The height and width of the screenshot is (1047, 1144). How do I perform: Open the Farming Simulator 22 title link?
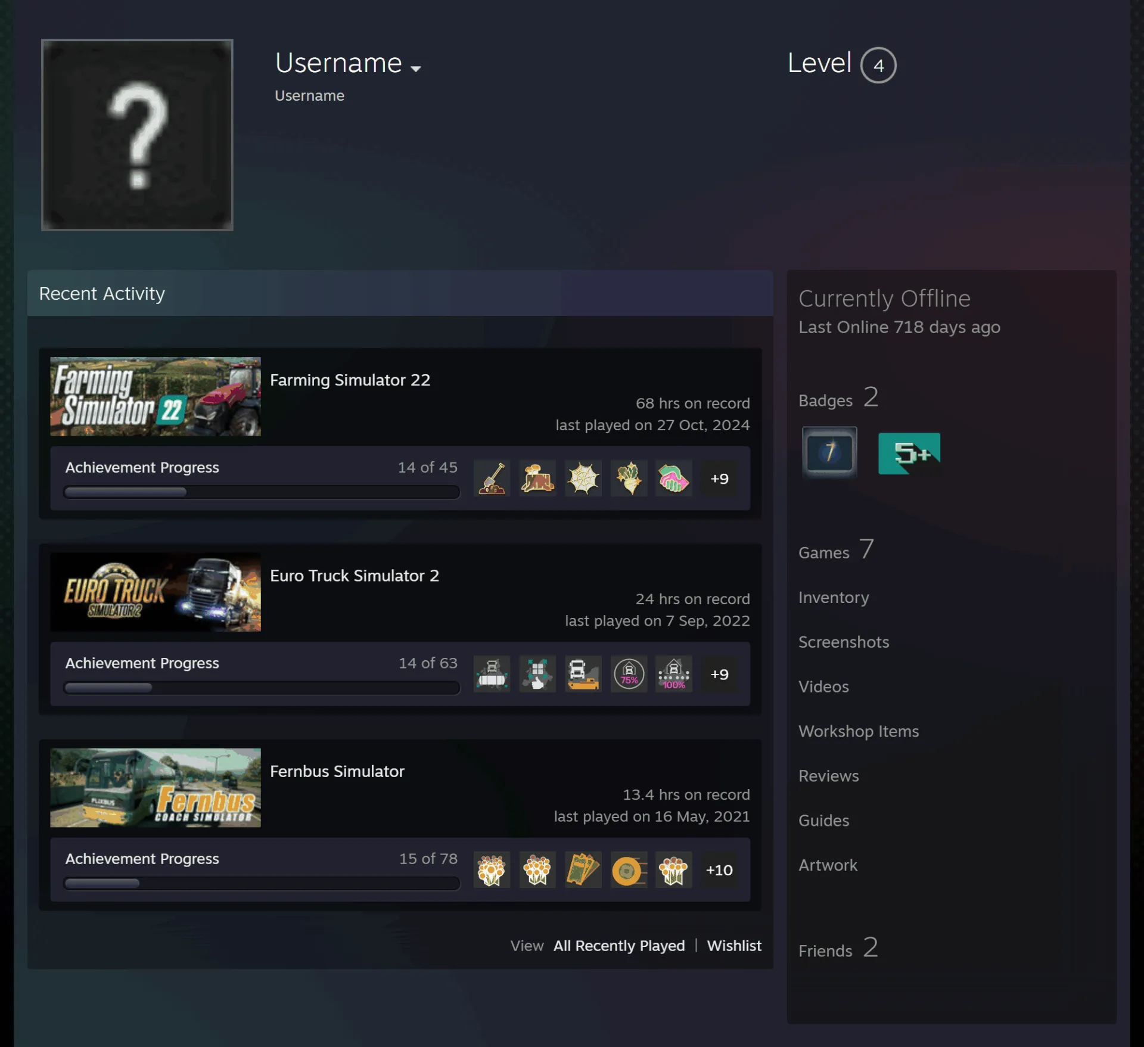[x=350, y=380]
